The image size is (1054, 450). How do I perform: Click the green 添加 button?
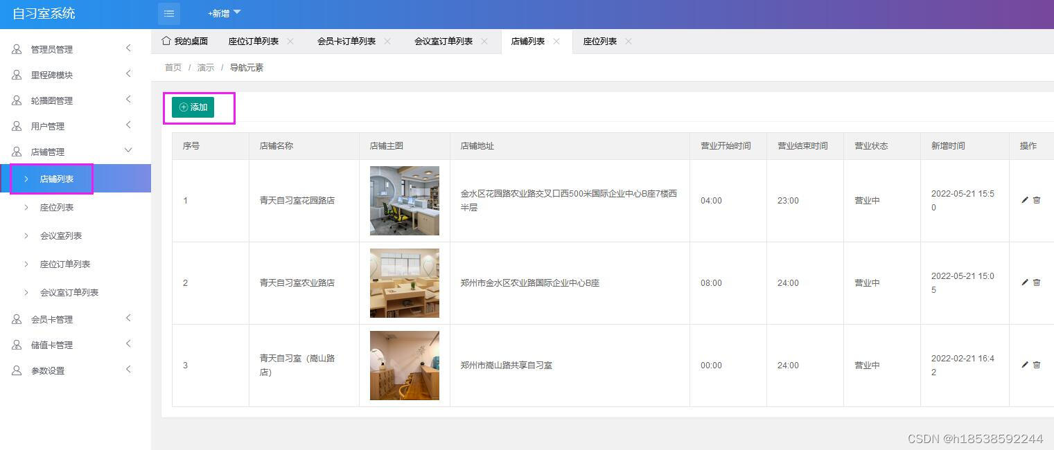coord(193,107)
